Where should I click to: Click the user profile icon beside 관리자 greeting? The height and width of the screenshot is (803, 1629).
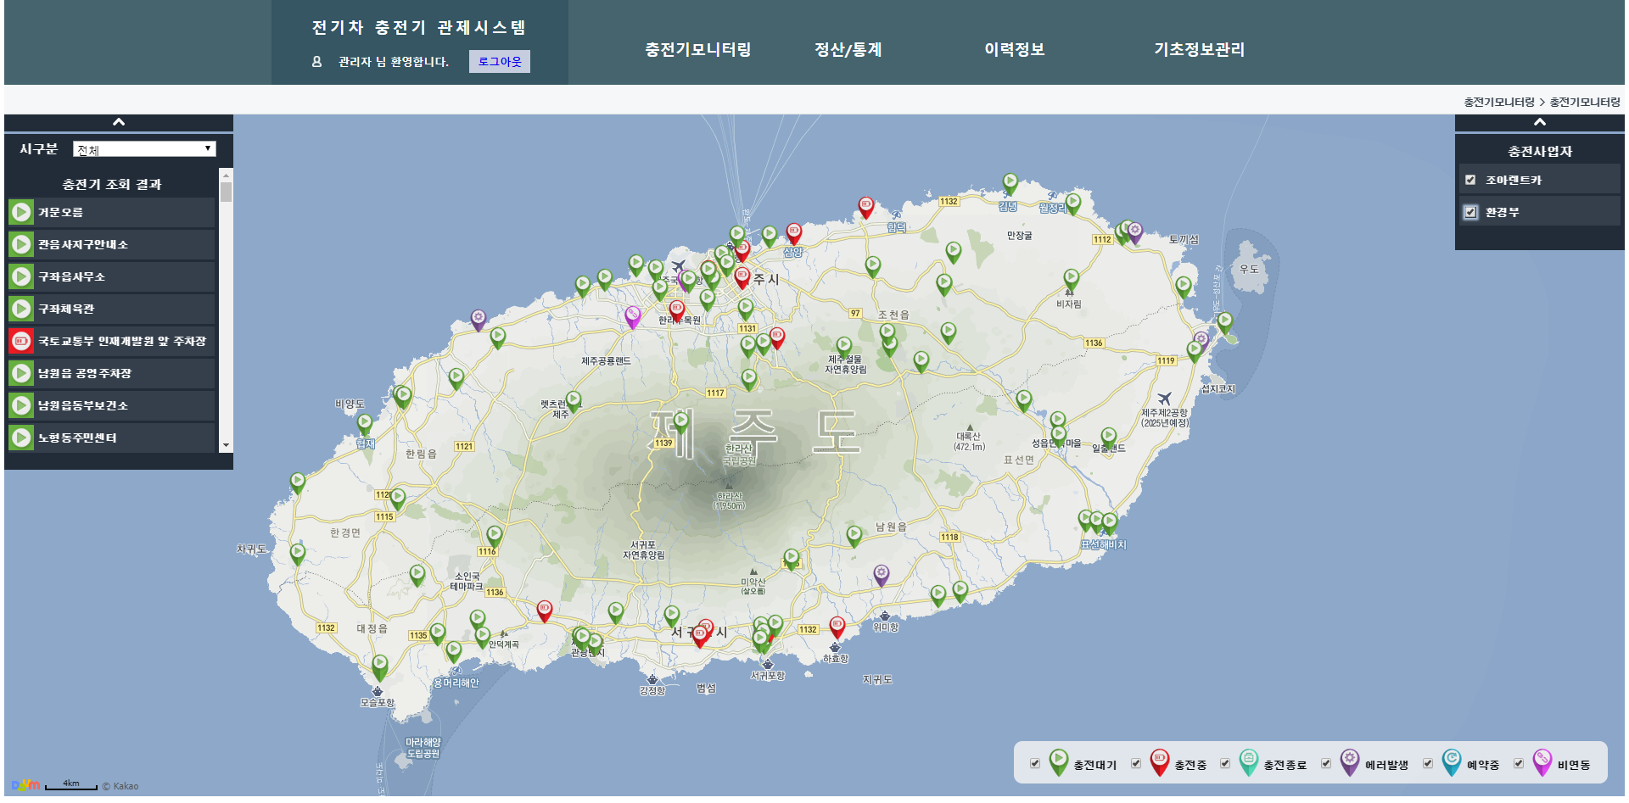coord(316,62)
